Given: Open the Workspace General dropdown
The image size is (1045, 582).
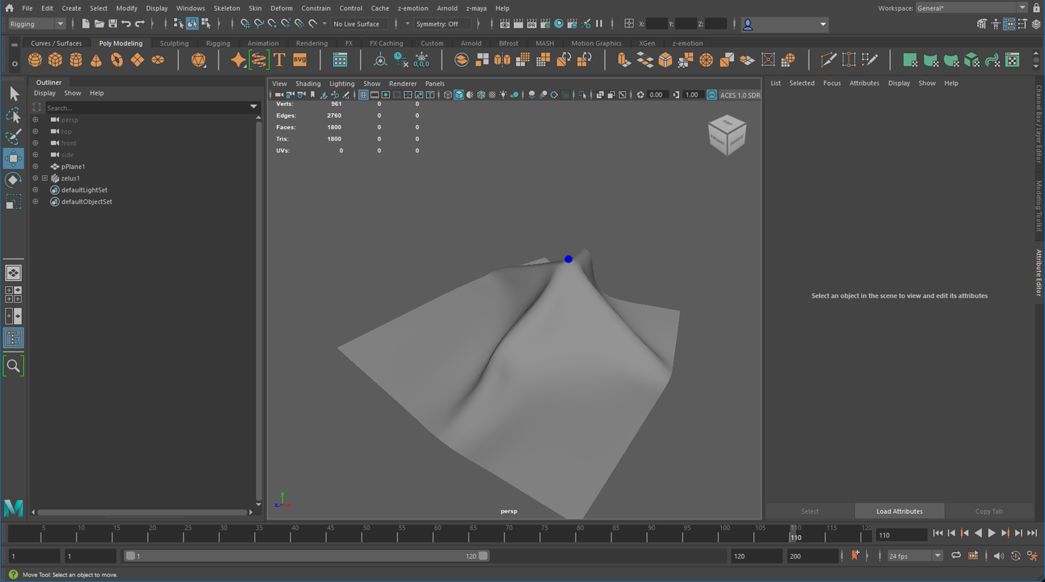Looking at the screenshot, I should (x=971, y=8).
